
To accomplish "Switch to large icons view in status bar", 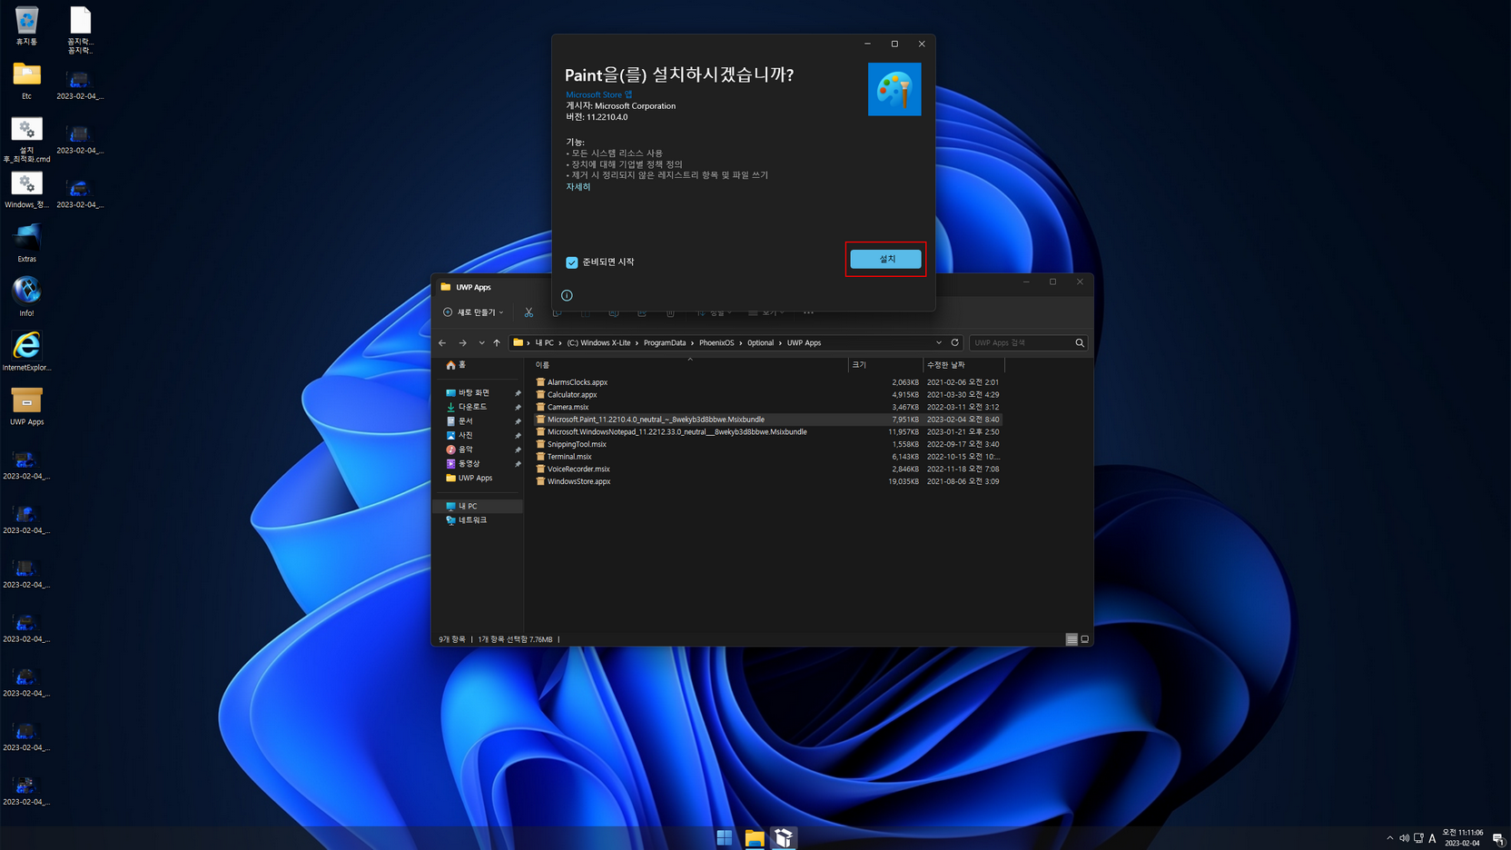I will pyautogui.click(x=1084, y=639).
